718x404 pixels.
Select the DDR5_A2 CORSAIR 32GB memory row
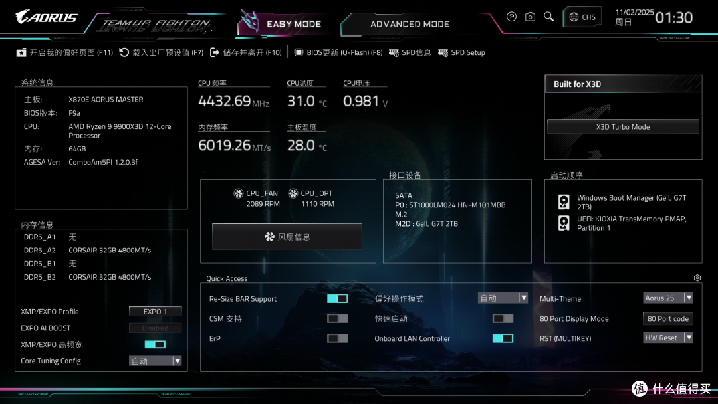88,251
